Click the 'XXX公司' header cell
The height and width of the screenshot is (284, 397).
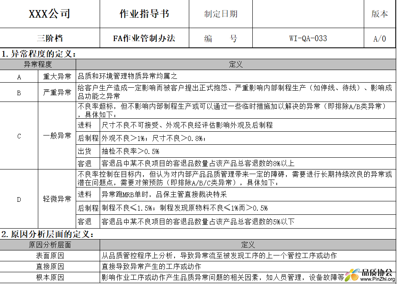pyautogui.click(x=50, y=14)
